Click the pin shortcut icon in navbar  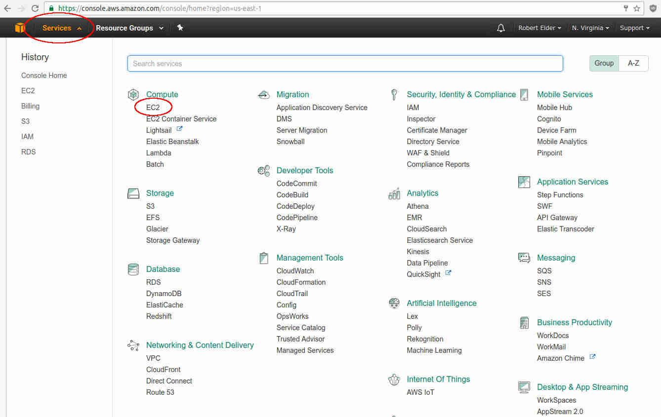pyautogui.click(x=180, y=28)
